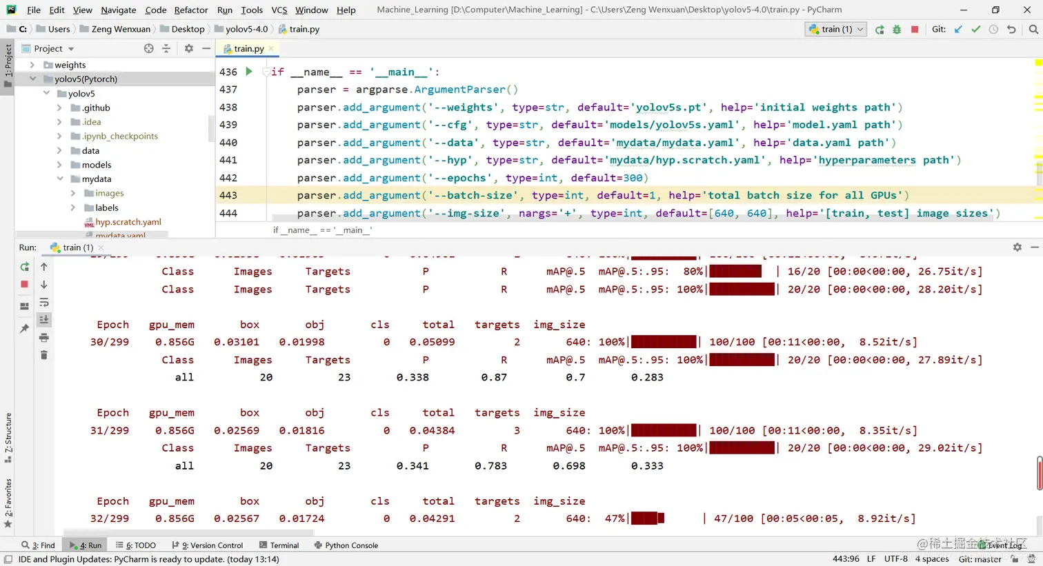Viewport: 1043px width, 566px height.
Task: Open Git history clock icon
Action: (993, 30)
